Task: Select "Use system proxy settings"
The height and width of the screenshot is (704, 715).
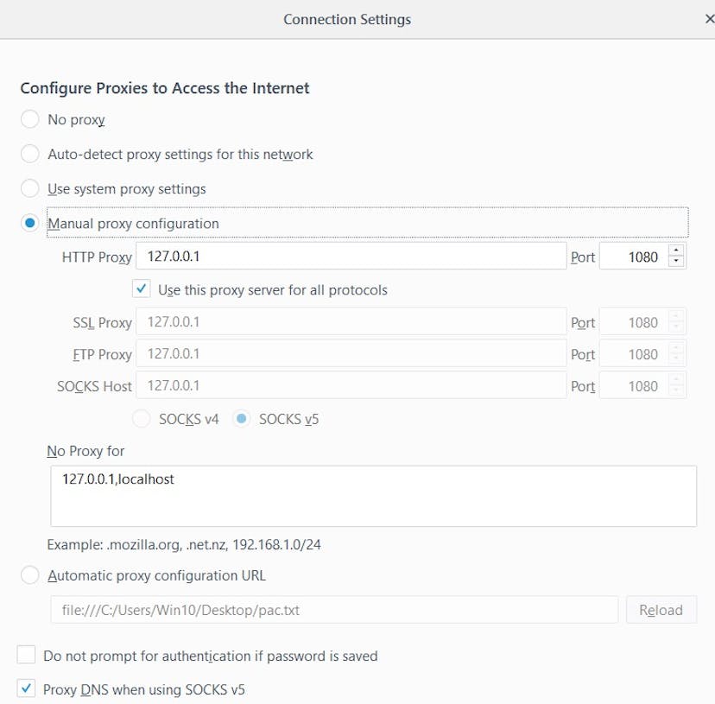Action: (x=30, y=188)
